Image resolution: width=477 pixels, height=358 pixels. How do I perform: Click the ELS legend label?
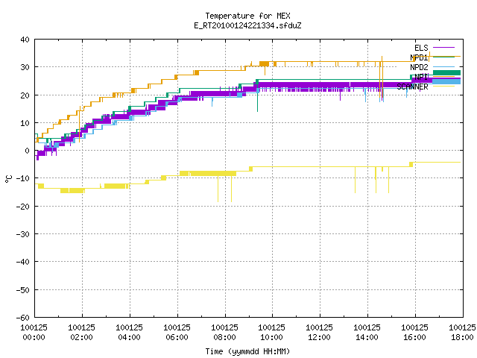point(421,48)
